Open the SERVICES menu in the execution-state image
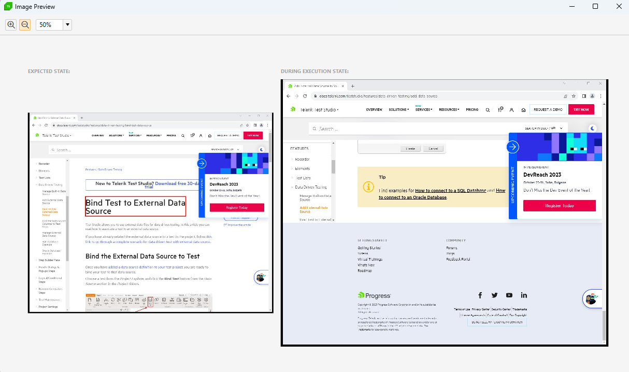629x372 pixels. 423,110
